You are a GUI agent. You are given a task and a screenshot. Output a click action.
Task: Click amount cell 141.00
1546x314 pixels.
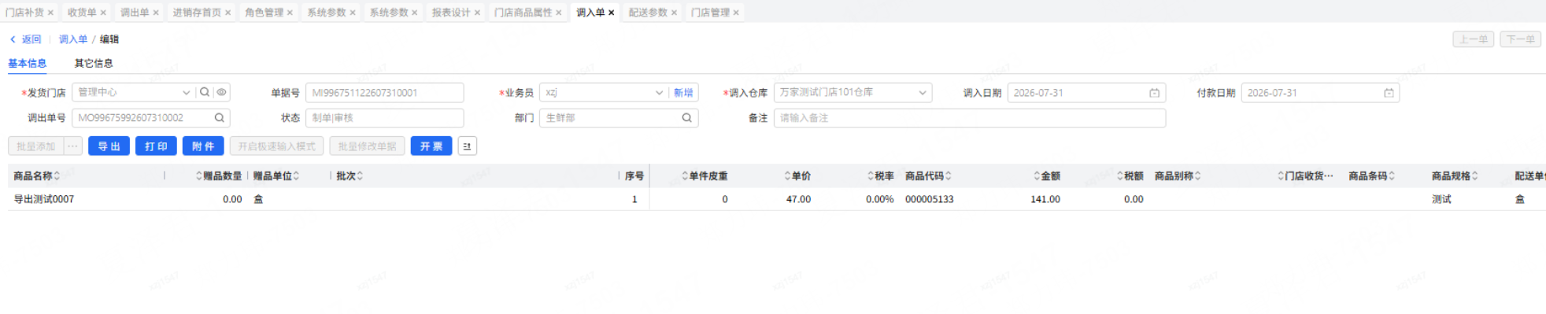(1045, 199)
